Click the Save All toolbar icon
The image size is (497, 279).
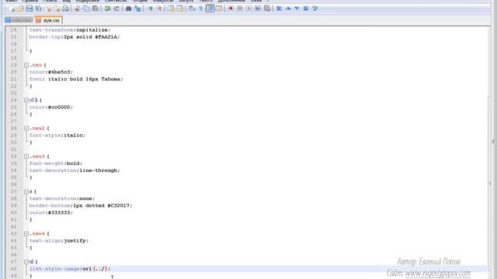coord(38,9)
